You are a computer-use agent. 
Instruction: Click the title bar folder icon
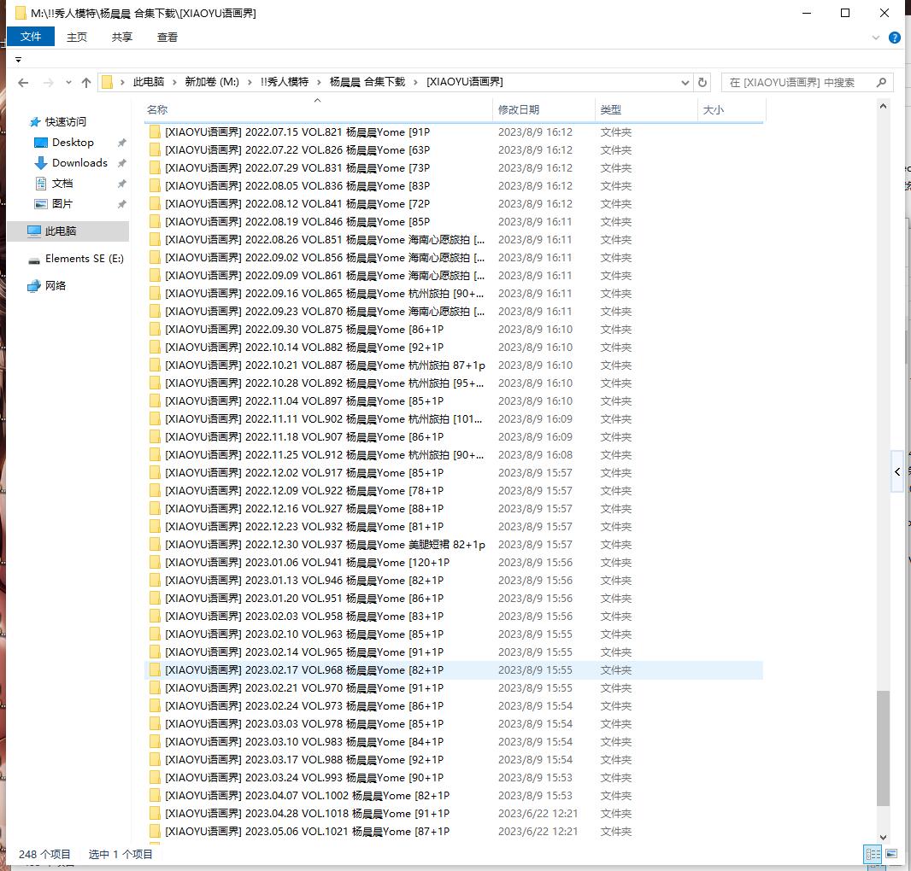click(21, 13)
